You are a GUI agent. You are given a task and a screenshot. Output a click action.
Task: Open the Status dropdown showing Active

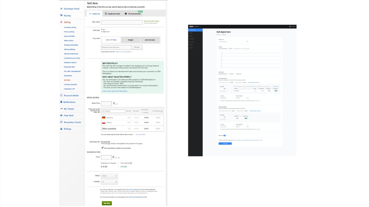(x=109, y=176)
